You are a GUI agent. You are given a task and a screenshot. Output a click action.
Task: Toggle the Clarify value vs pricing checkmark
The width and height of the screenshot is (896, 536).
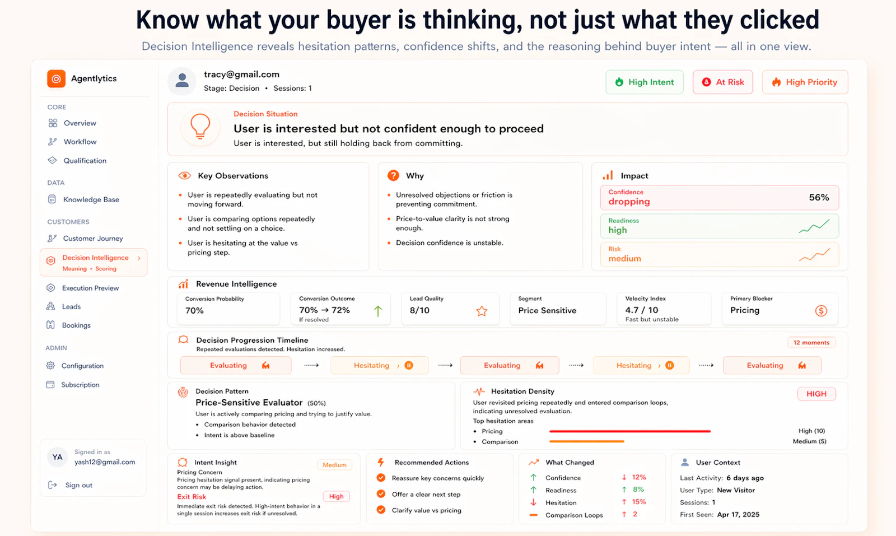(x=381, y=510)
